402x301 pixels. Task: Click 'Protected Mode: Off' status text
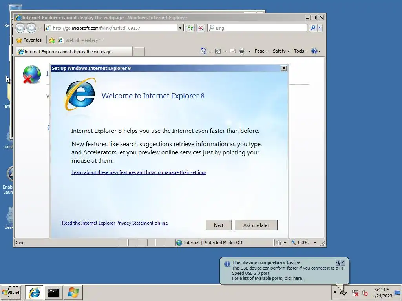(223, 243)
